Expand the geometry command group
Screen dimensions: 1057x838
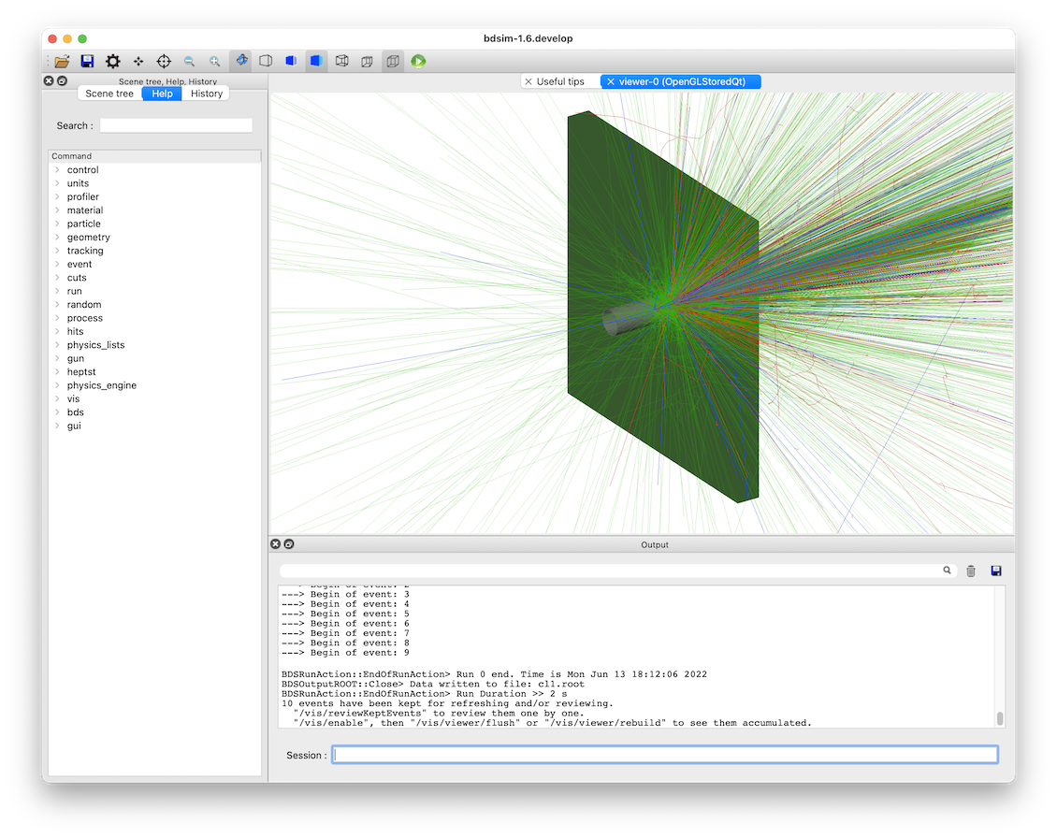coord(57,238)
